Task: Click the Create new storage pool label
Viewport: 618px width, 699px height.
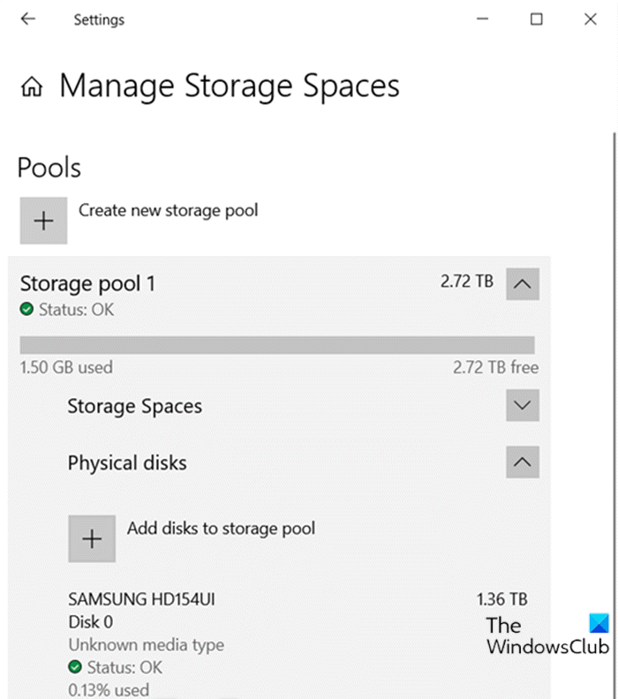Action: (x=168, y=211)
